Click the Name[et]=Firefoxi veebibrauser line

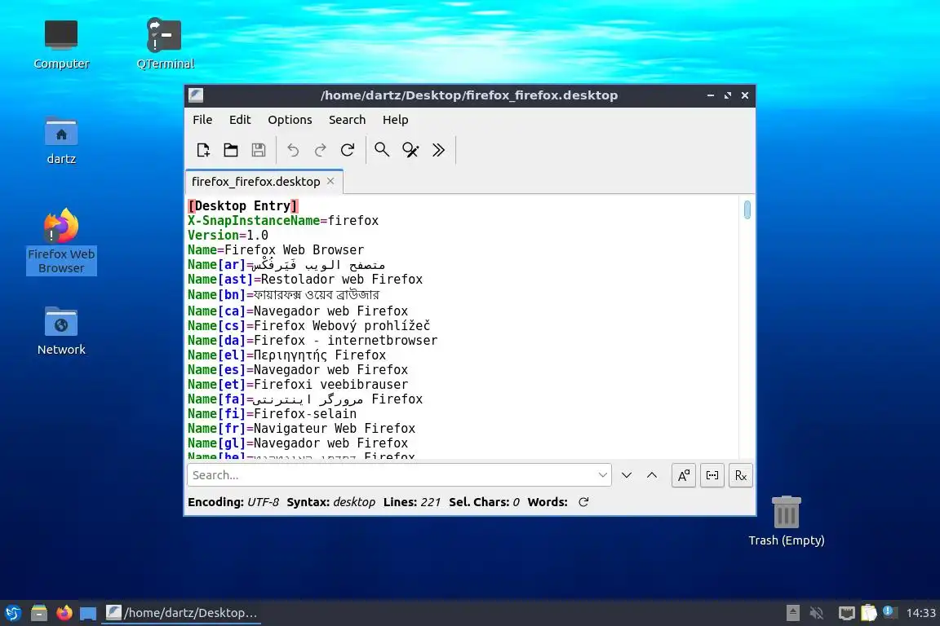pyautogui.click(x=298, y=385)
